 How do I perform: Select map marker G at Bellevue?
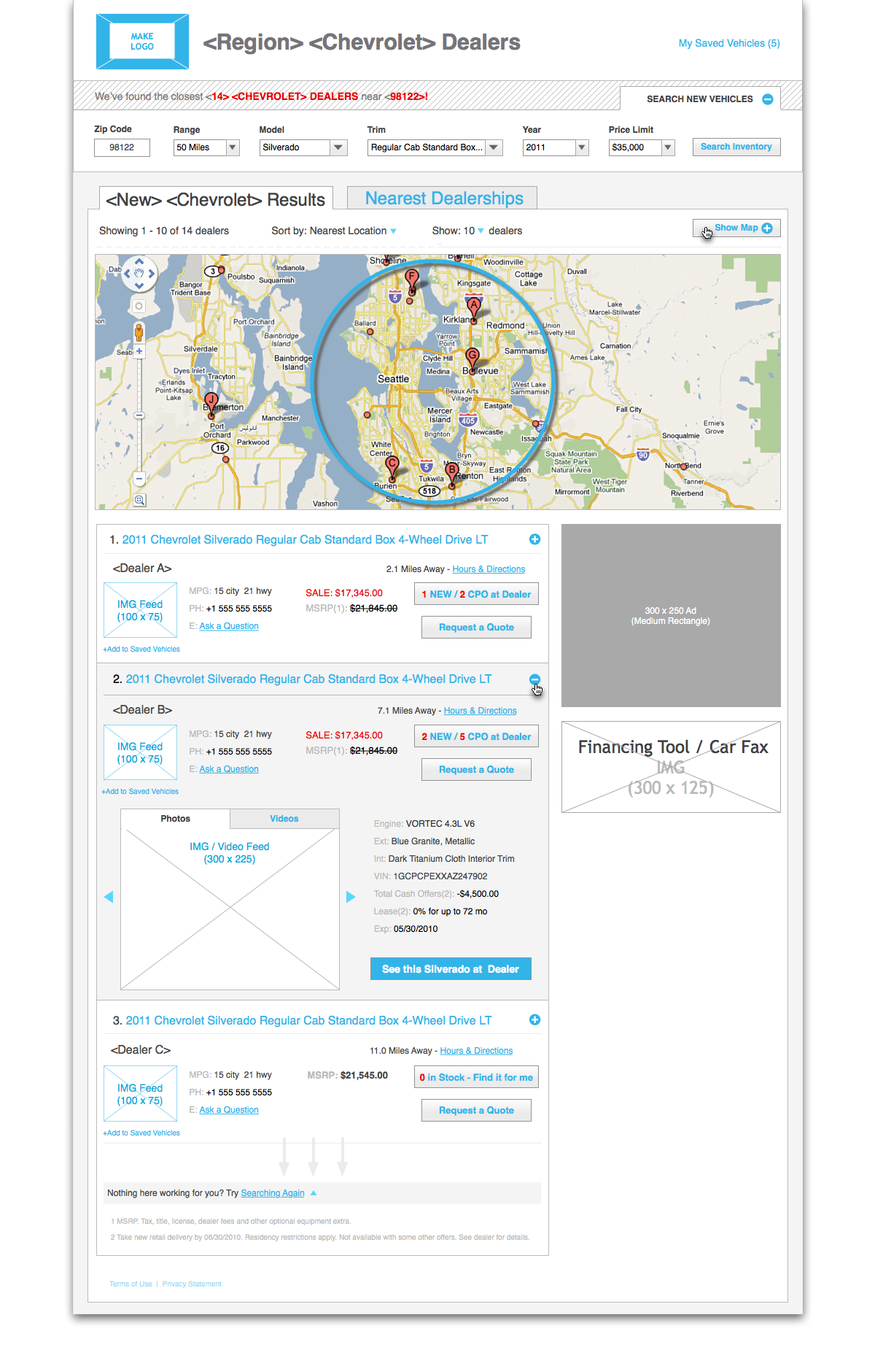coord(472,360)
